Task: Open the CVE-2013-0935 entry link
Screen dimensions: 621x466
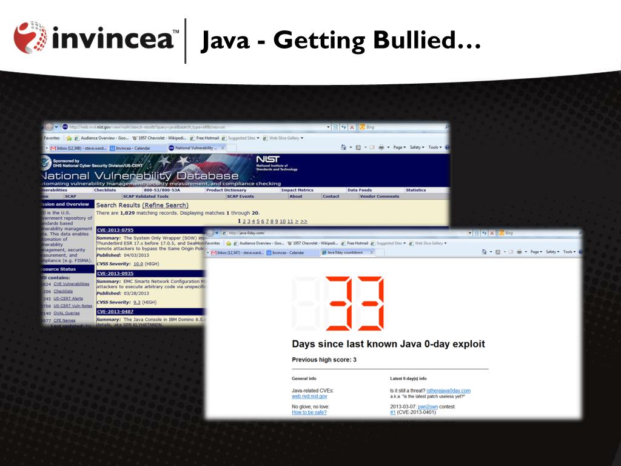Action: pos(115,274)
